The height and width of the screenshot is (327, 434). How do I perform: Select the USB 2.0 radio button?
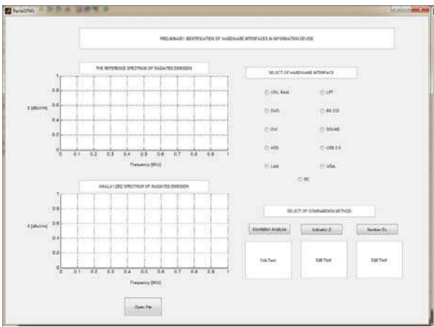pos(330,148)
